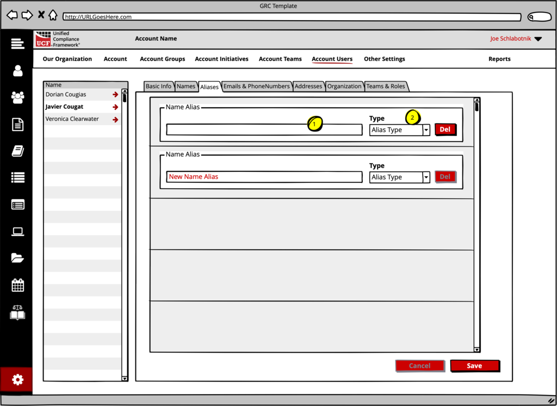Delete the first name alias with Del
This screenshot has height=406, width=557.
click(x=445, y=130)
